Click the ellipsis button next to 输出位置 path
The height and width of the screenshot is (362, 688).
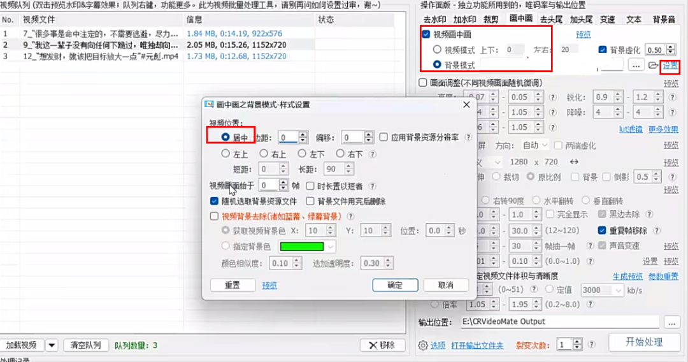[671, 323]
